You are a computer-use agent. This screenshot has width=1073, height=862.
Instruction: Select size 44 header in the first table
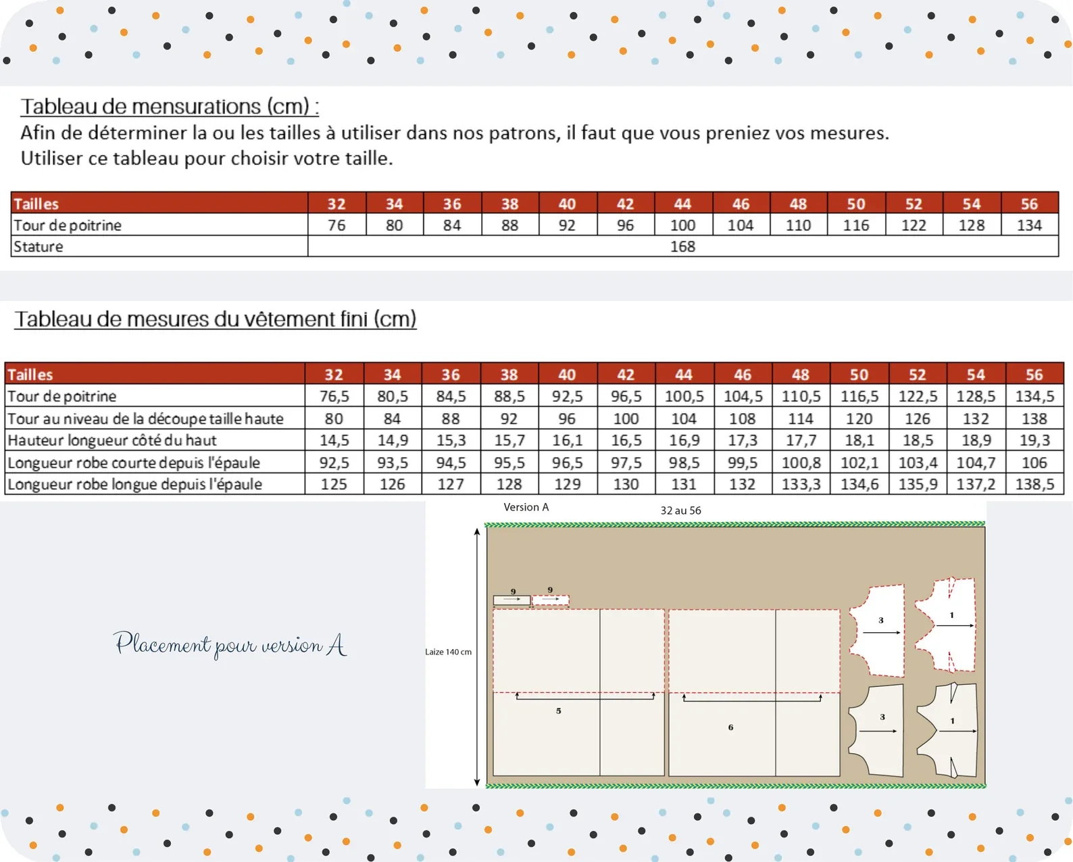click(682, 203)
